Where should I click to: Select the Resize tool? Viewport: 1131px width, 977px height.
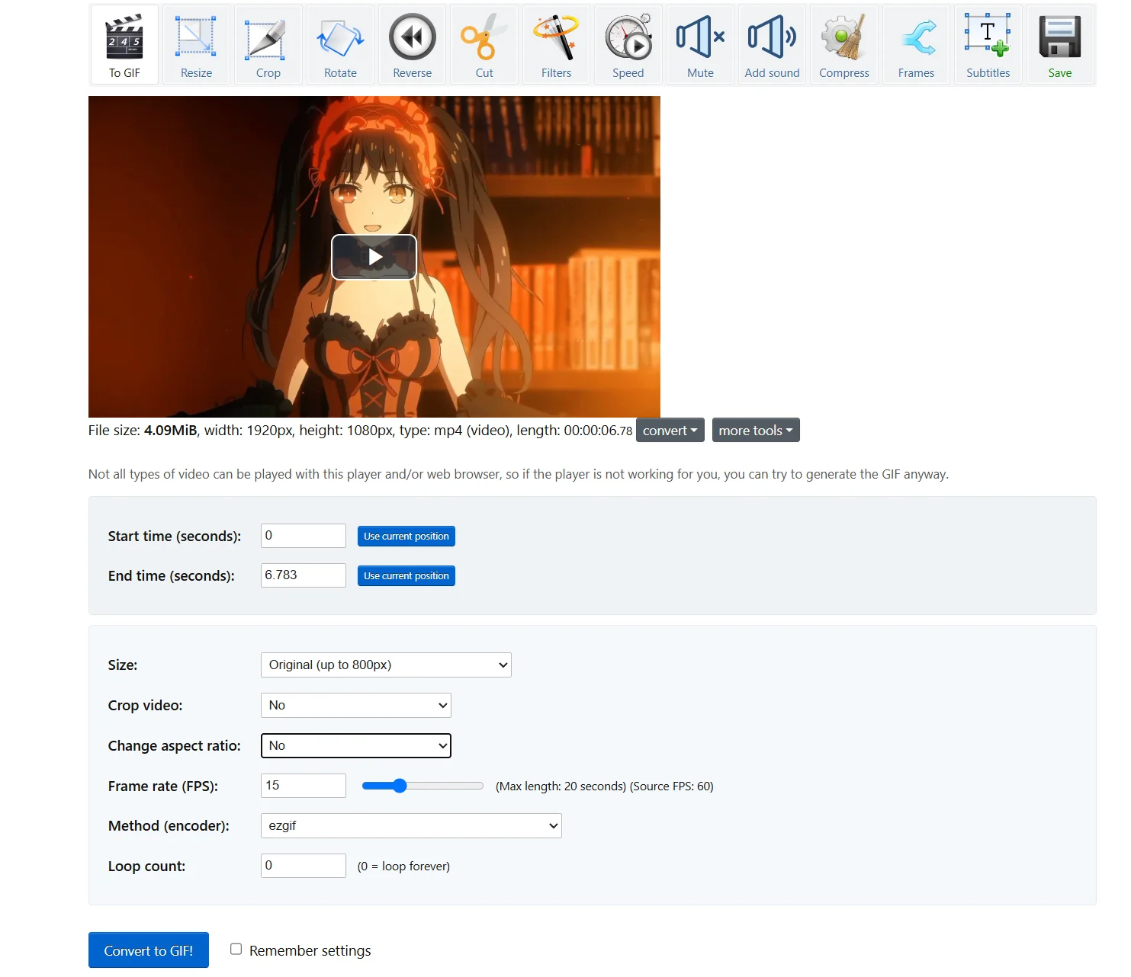(196, 45)
